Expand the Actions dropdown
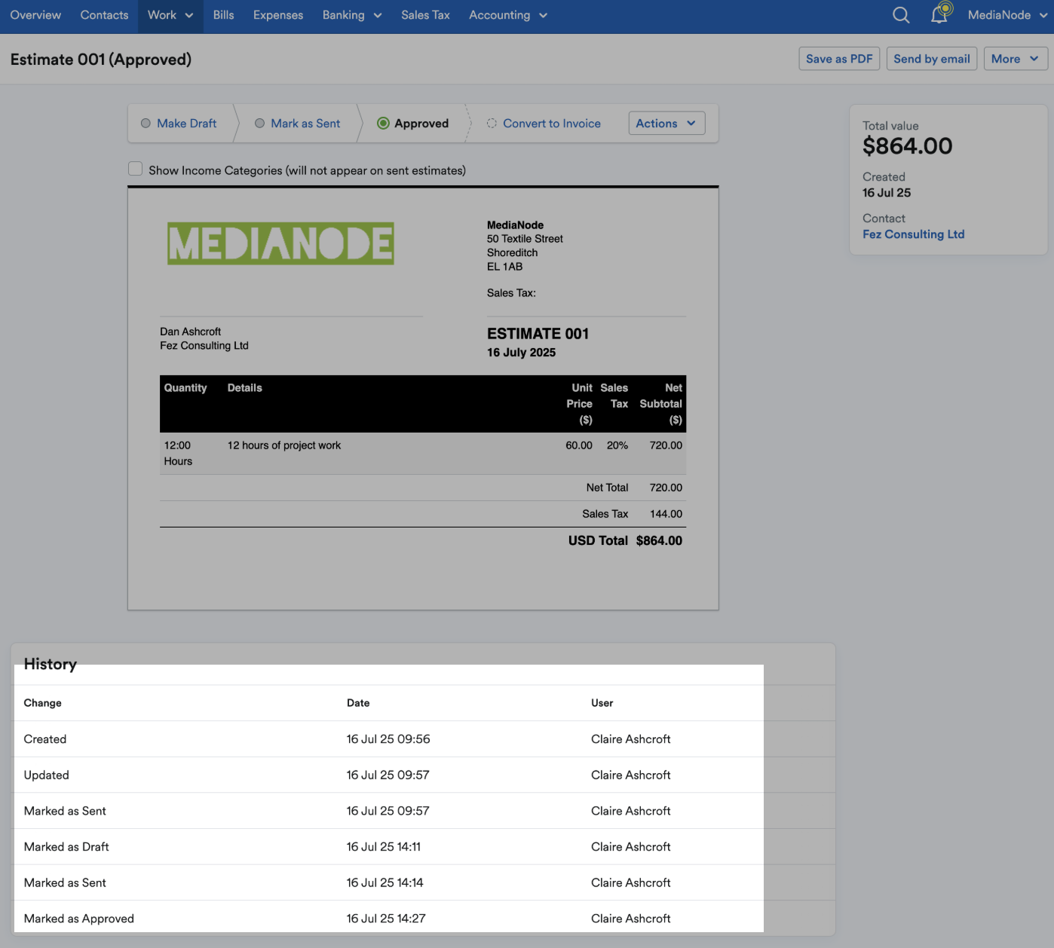This screenshot has height=948, width=1054. tap(666, 124)
